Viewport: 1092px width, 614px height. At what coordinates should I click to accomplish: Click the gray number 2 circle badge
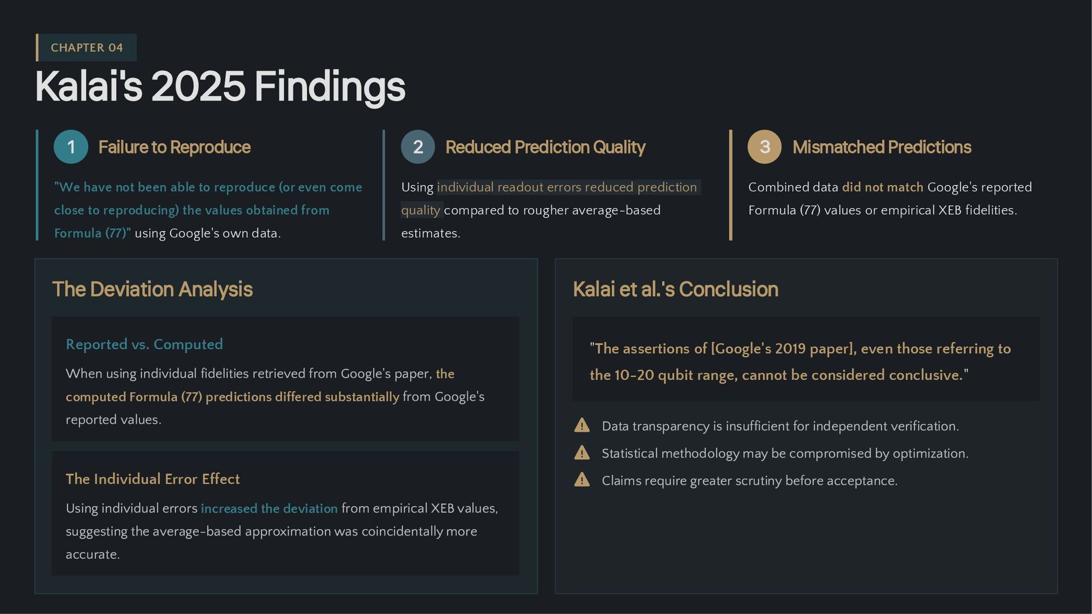[418, 147]
